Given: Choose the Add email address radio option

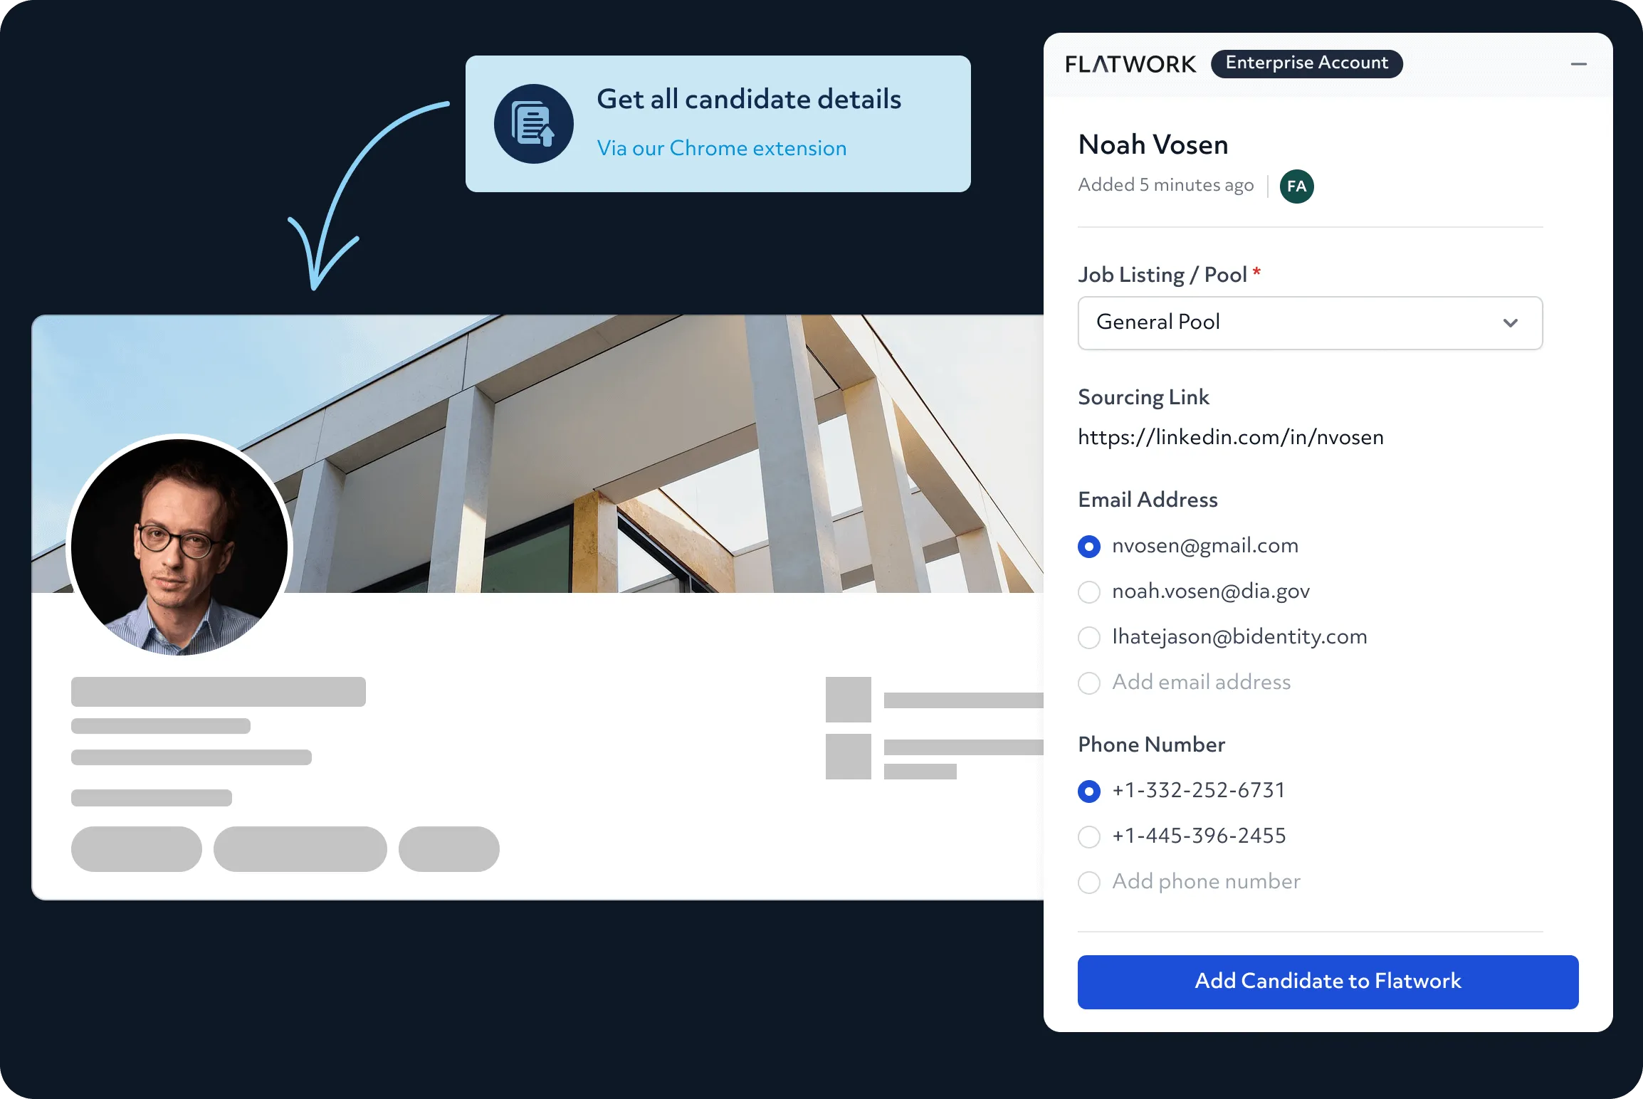Looking at the screenshot, I should (x=1088, y=683).
